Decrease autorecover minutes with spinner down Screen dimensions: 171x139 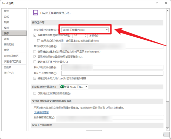[x=85, y=36]
